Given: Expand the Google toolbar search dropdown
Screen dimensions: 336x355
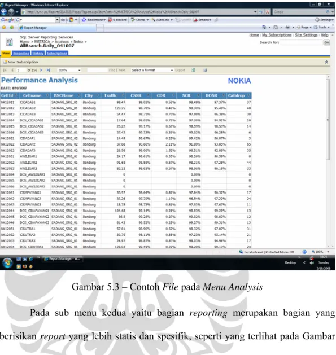Looking at the screenshot, I should pyautogui.click(x=57, y=20).
